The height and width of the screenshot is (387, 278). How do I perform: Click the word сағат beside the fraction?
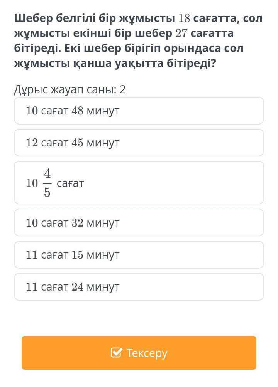pos(71,183)
